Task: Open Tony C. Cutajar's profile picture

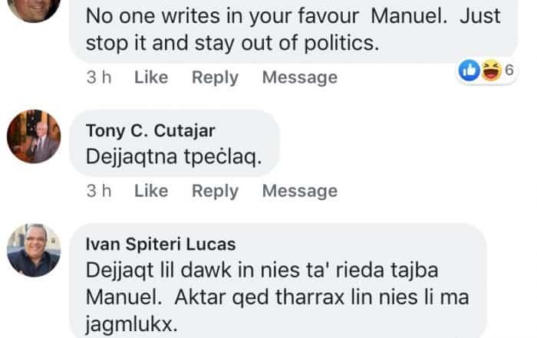Action: click(34, 136)
